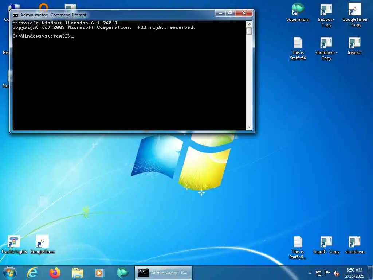Click the Command Prompt scrollbar thumb

click(249, 31)
